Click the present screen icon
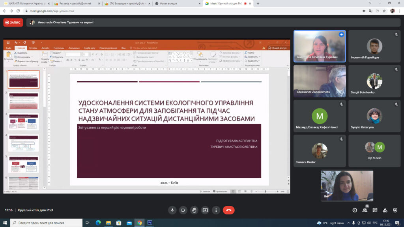Screen dimensions: 404x227 tap(205, 210)
